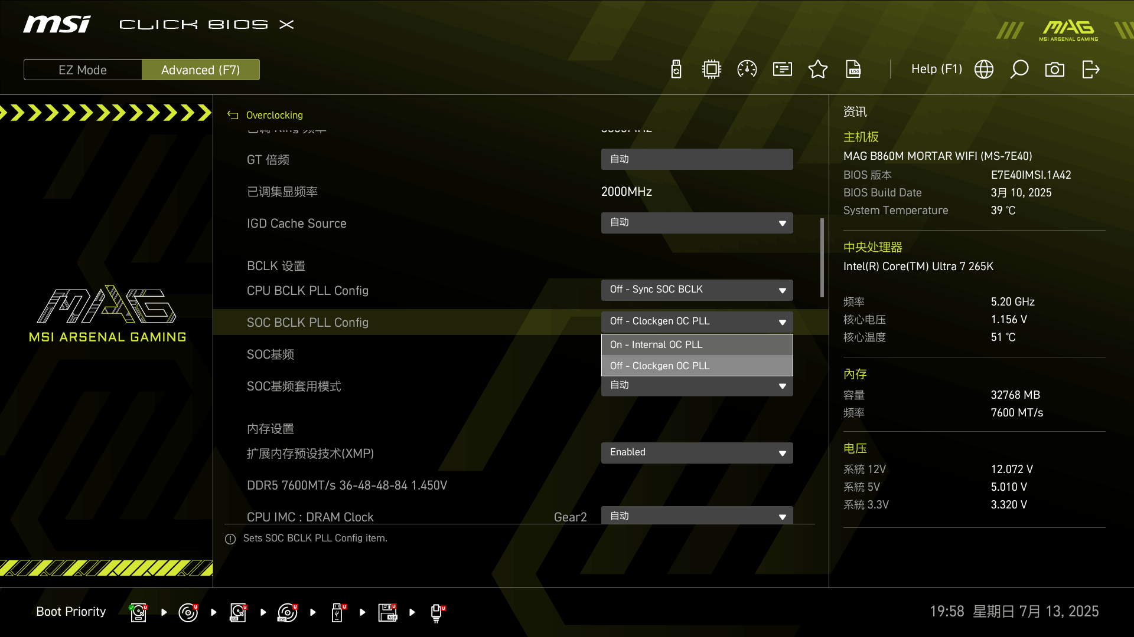1134x637 pixels.
Task: Open the hardware monitor gauge icon
Action: 747,70
